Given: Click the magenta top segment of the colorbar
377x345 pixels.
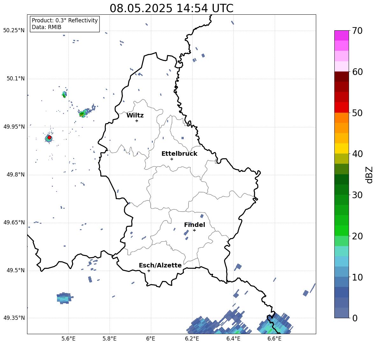Looking at the screenshot, I should point(341,35).
